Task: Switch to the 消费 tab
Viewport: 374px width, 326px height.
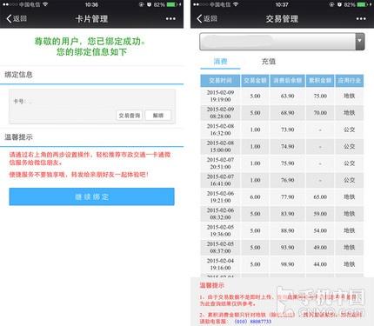Action: (x=220, y=62)
